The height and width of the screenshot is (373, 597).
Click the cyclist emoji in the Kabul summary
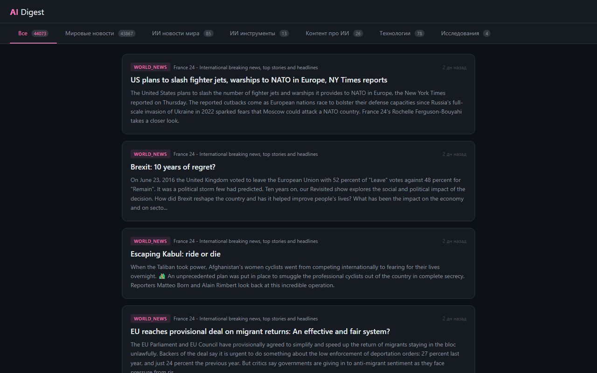tap(162, 276)
